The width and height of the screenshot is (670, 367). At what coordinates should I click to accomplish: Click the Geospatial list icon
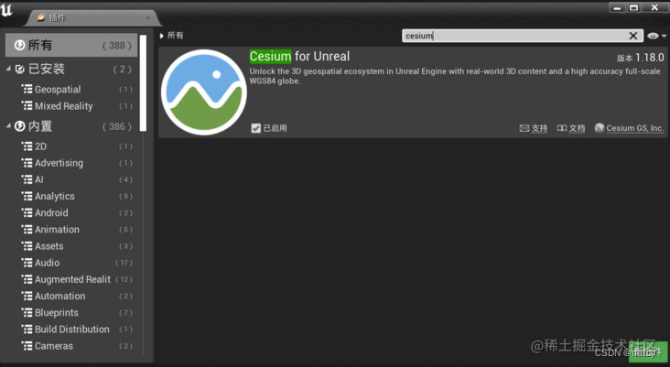click(x=27, y=89)
